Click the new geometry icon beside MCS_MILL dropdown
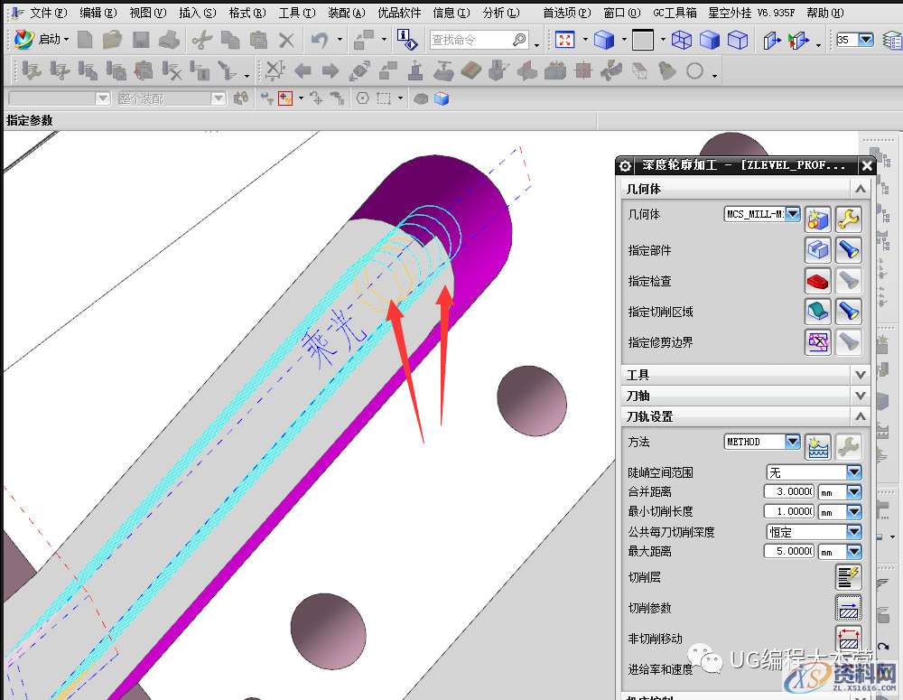Image resolution: width=903 pixels, height=700 pixels. 818,219
